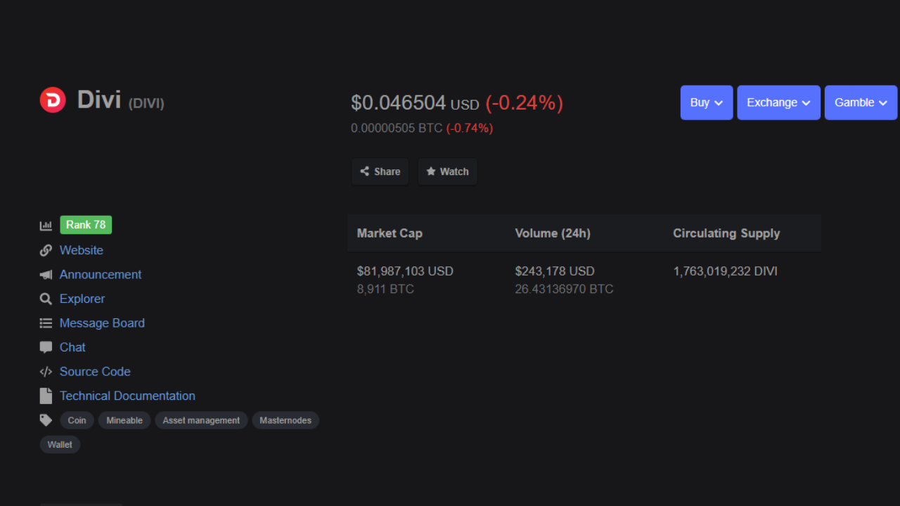900x506 pixels.
Task: Click the list icon beside Message Board
Action: click(x=46, y=323)
